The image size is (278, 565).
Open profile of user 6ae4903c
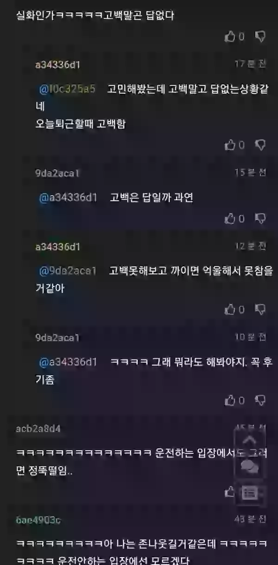pos(38,520)
